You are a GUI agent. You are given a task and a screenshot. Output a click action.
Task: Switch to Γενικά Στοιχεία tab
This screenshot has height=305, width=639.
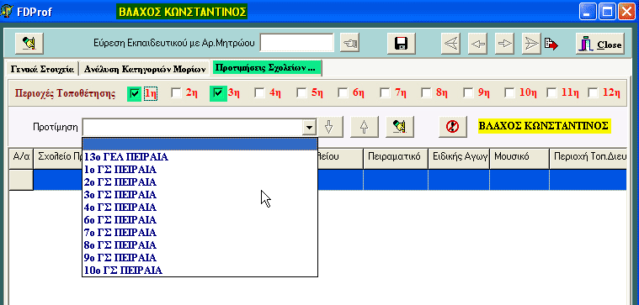(42, 69)
